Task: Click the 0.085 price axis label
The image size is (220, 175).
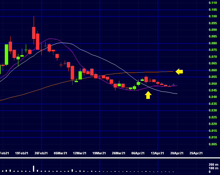Action: click(213, 37)
